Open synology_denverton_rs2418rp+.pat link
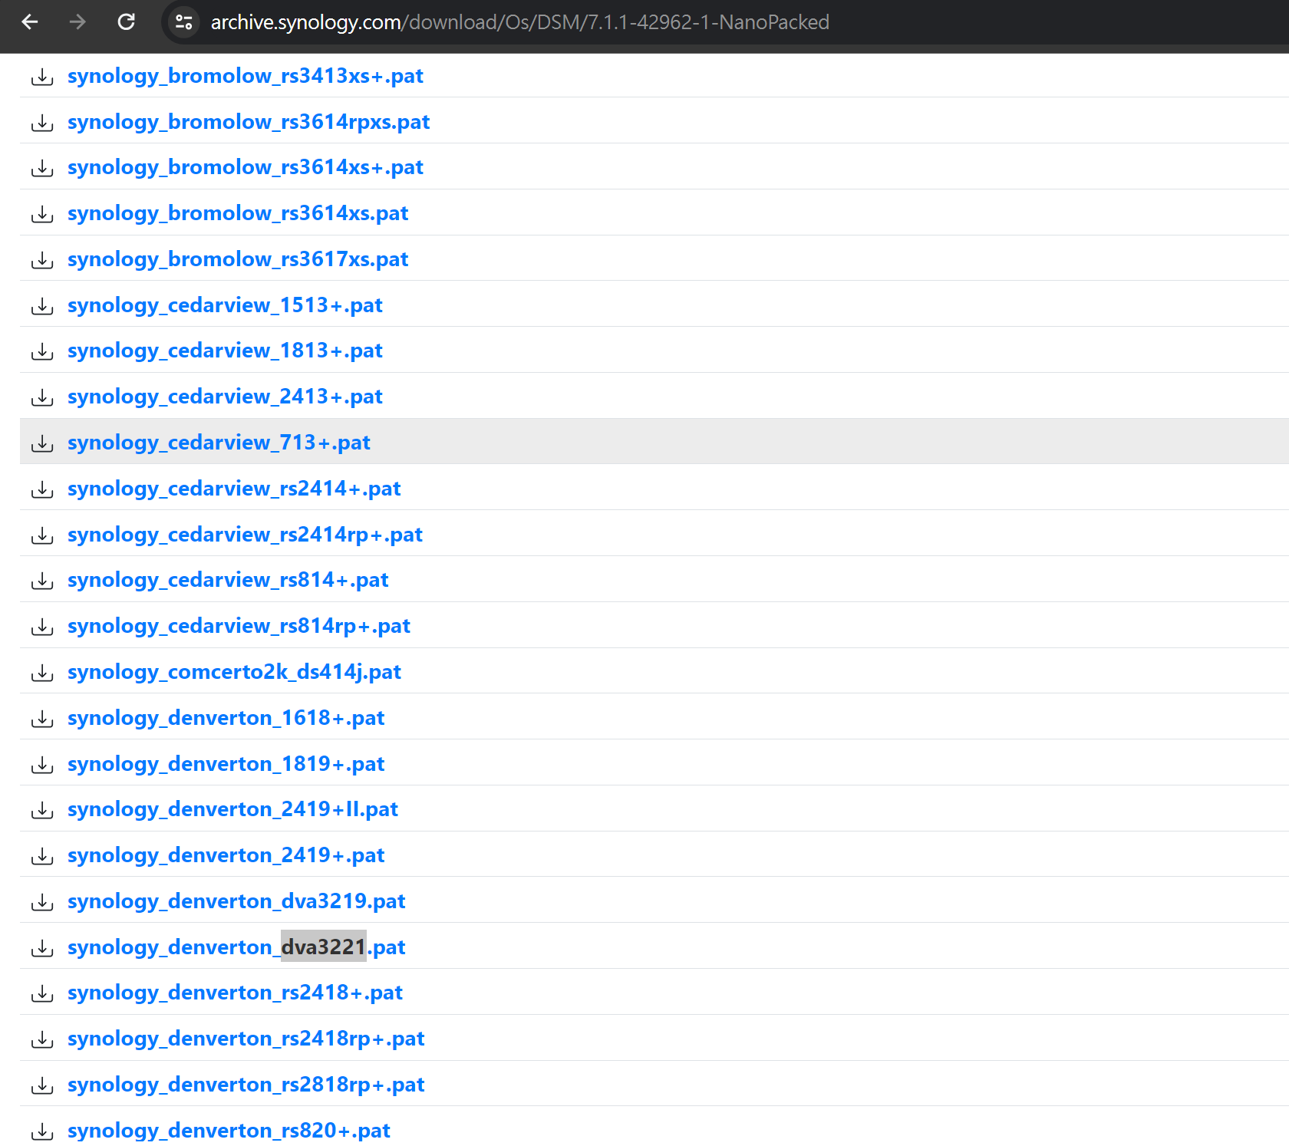 tap(246, 1039)
